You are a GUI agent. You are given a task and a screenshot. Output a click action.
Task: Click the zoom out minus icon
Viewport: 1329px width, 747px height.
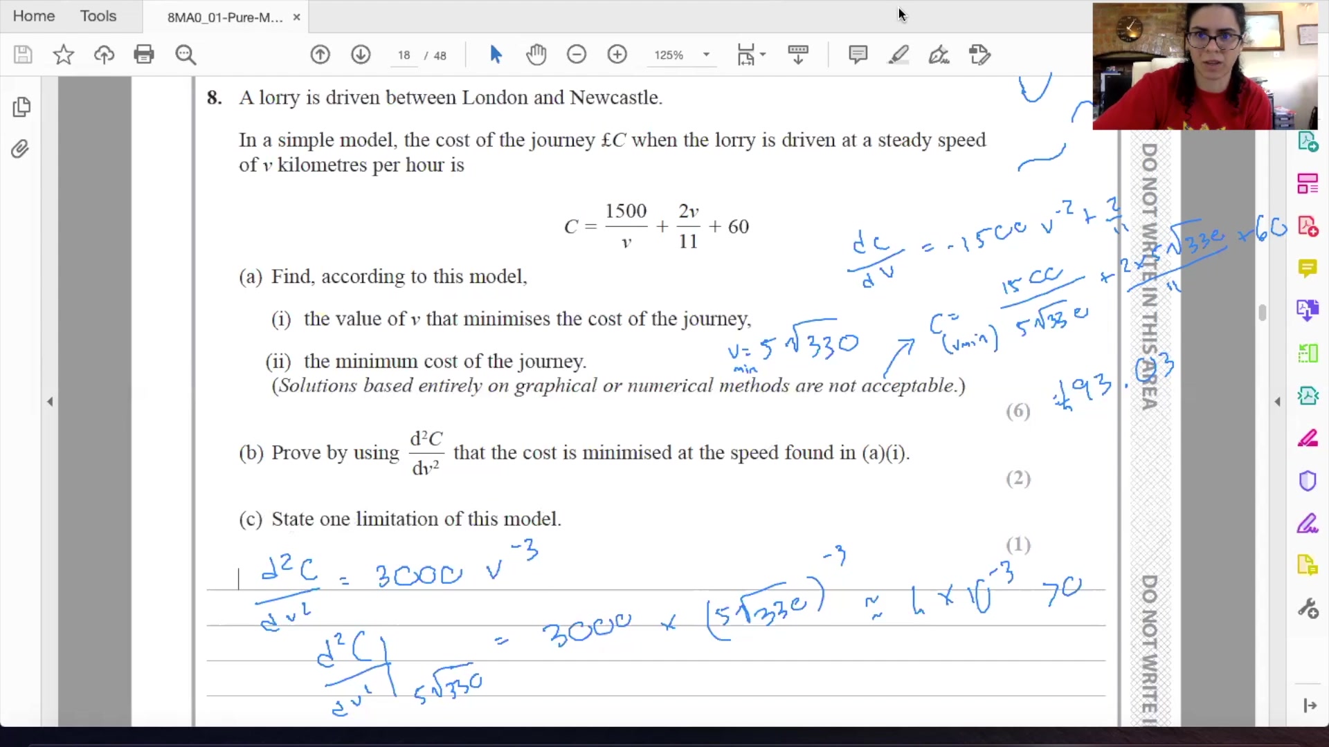[x=576, y=55]
